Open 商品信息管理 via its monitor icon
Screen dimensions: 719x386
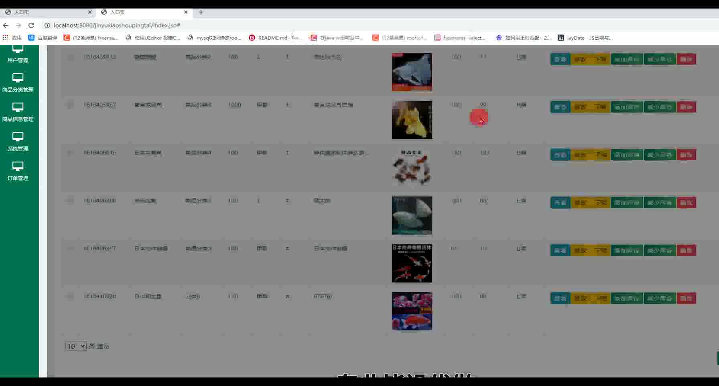18,107
